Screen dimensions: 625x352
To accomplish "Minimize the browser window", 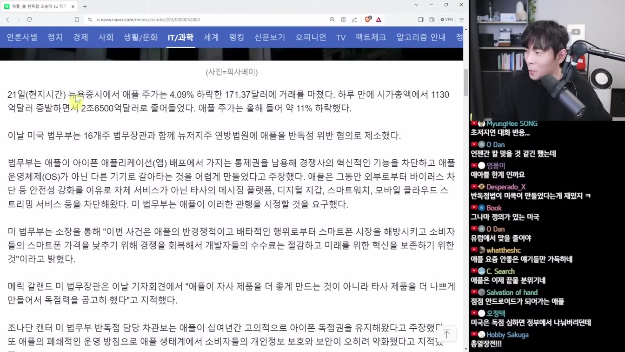I will (x=431, y=5).
